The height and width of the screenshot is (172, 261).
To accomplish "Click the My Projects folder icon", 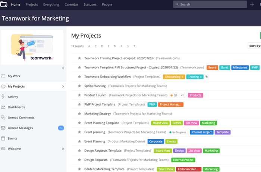I will tap(3, 86).
